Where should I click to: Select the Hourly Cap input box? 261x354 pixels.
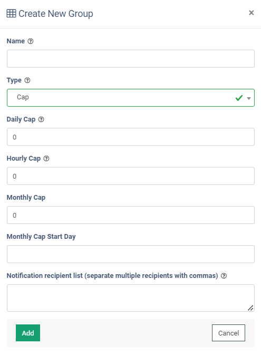(x=131, y=176)
